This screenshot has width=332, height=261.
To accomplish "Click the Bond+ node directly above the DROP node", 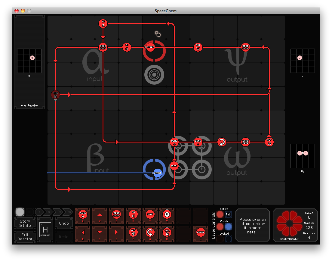I will pyautogui.click(x=174, y=142).
